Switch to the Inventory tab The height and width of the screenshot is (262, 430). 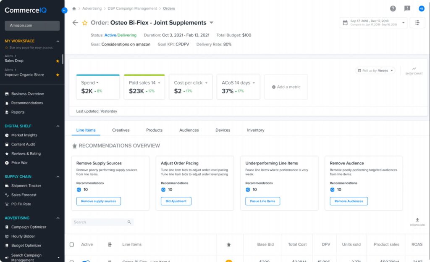pyautogui.click(x=256, y=130)
